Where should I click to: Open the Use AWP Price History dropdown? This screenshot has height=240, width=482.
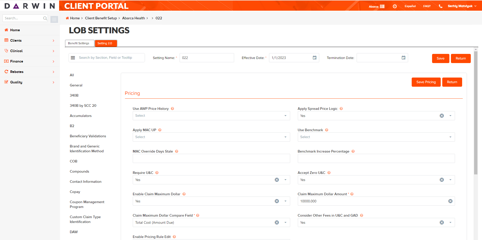click(x=211, y=116)
